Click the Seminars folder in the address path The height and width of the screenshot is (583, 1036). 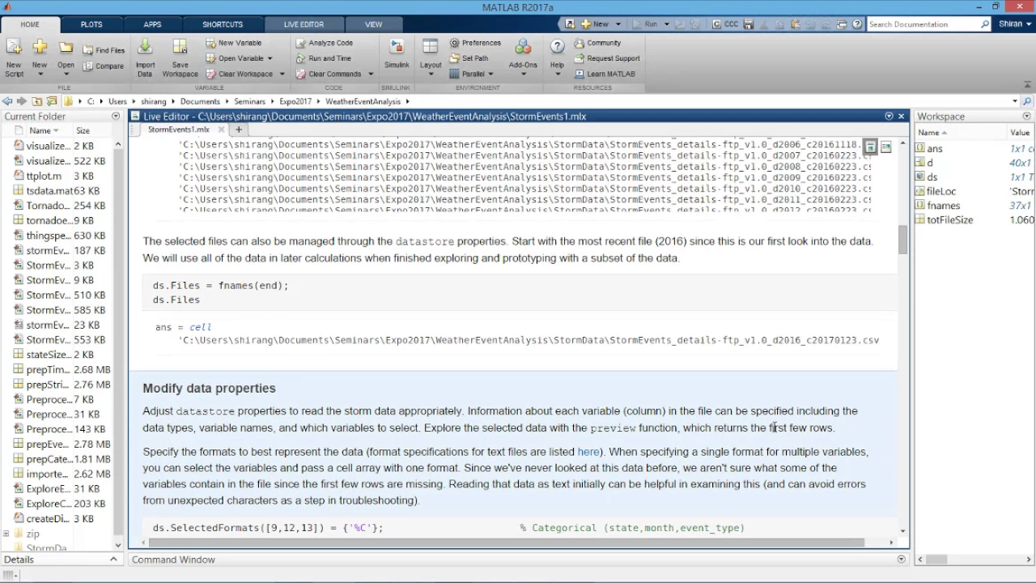(250, 101)
